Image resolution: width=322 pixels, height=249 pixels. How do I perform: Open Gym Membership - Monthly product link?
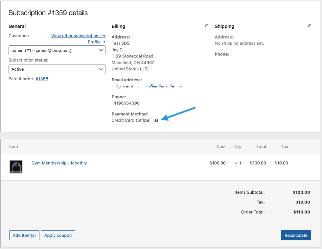[x=59, y=163]
